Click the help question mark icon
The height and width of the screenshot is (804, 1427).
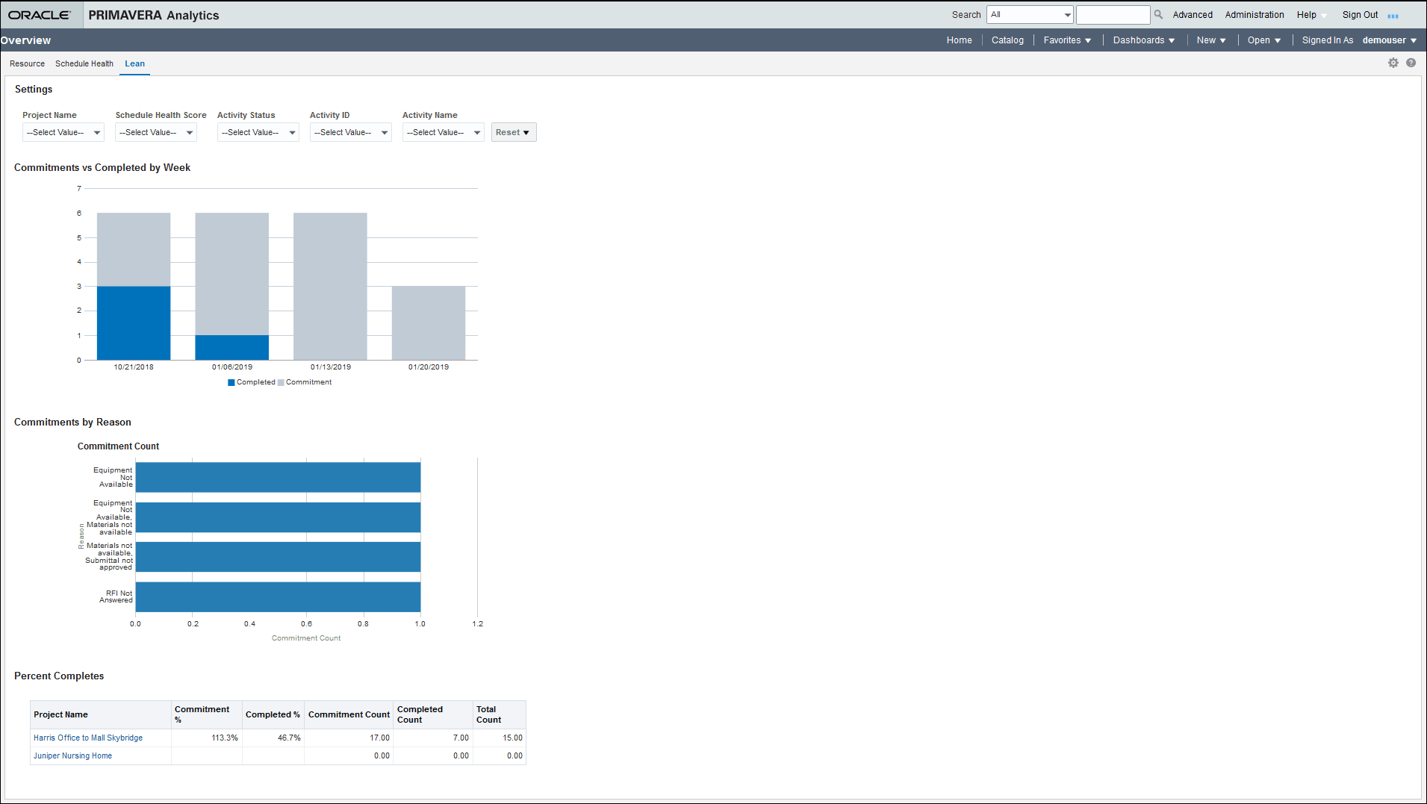pos(1411,63)
